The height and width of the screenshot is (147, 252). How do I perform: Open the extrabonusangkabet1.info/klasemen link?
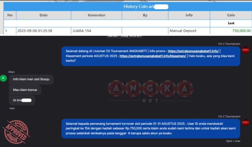coord(153,56)
